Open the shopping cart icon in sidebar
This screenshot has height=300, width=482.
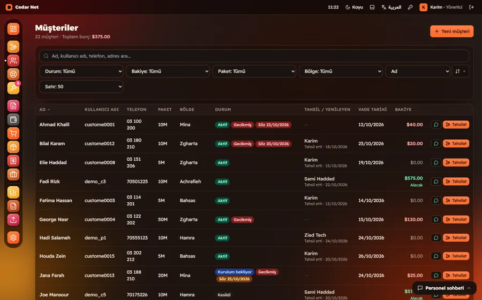pos(13,133)
